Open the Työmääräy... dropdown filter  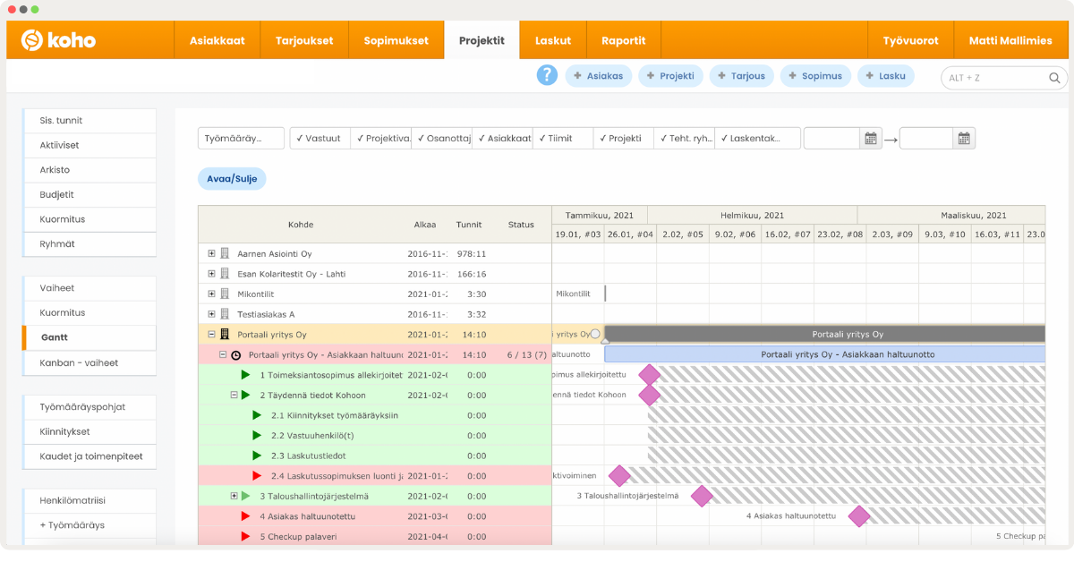tap(241, 139)
